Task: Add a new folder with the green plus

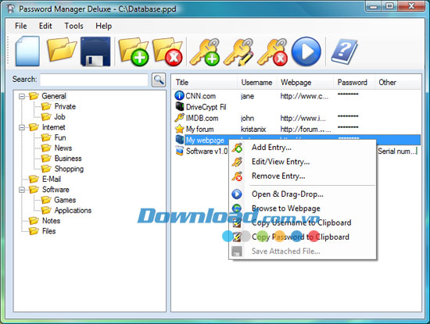Action: tap(134, 52)
